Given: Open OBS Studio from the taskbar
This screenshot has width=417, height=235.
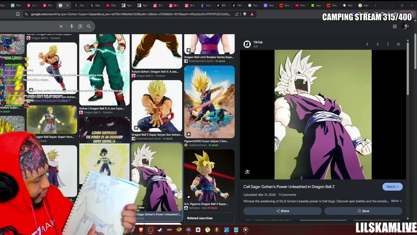Looking at the screenshot, I should pyautogui.click(x=151, y=230).
